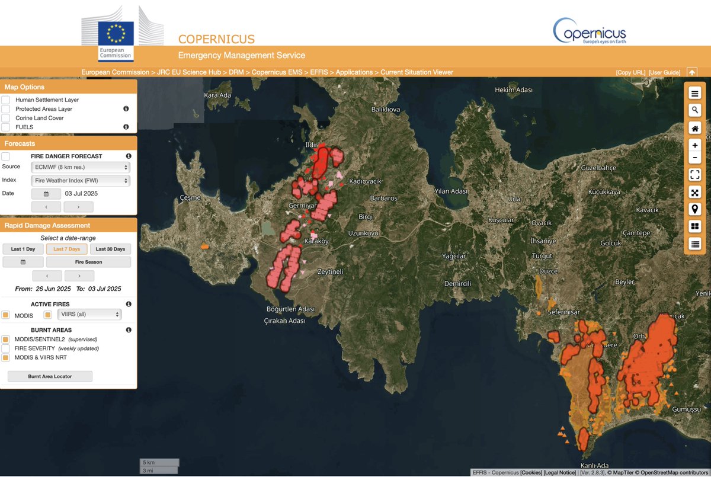Select the location pin marker tool
Image resolution: width=711 pixels, height=477 pixels.
[695, 209]
